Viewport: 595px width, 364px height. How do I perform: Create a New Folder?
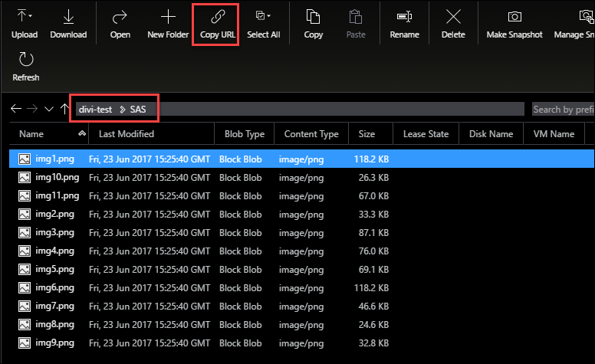(168, 25)
